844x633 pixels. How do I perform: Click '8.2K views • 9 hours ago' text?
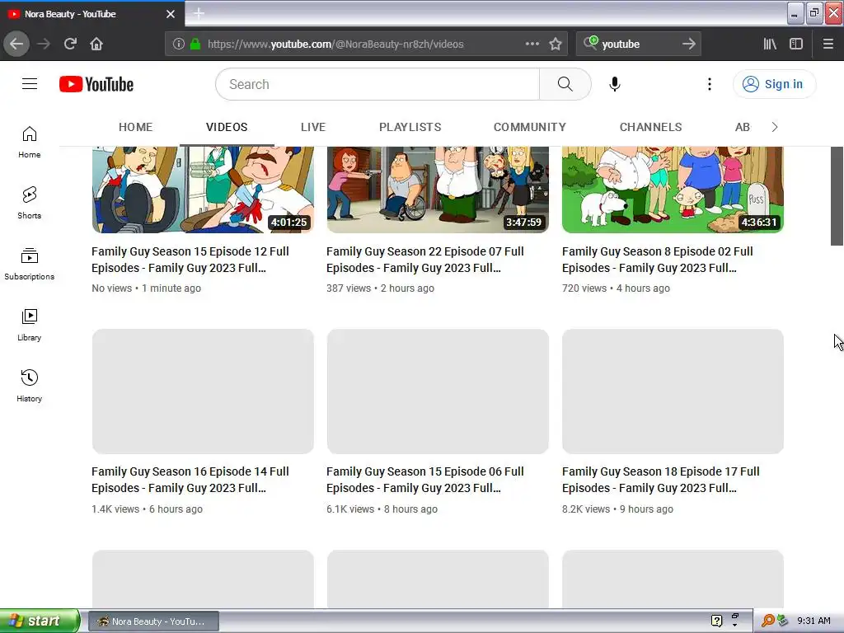[617, 509]
